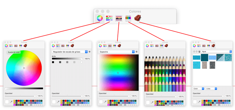
Task: Click the brick tab icon in pencils window
Action: pyautogui.click(x=166, y=46)
